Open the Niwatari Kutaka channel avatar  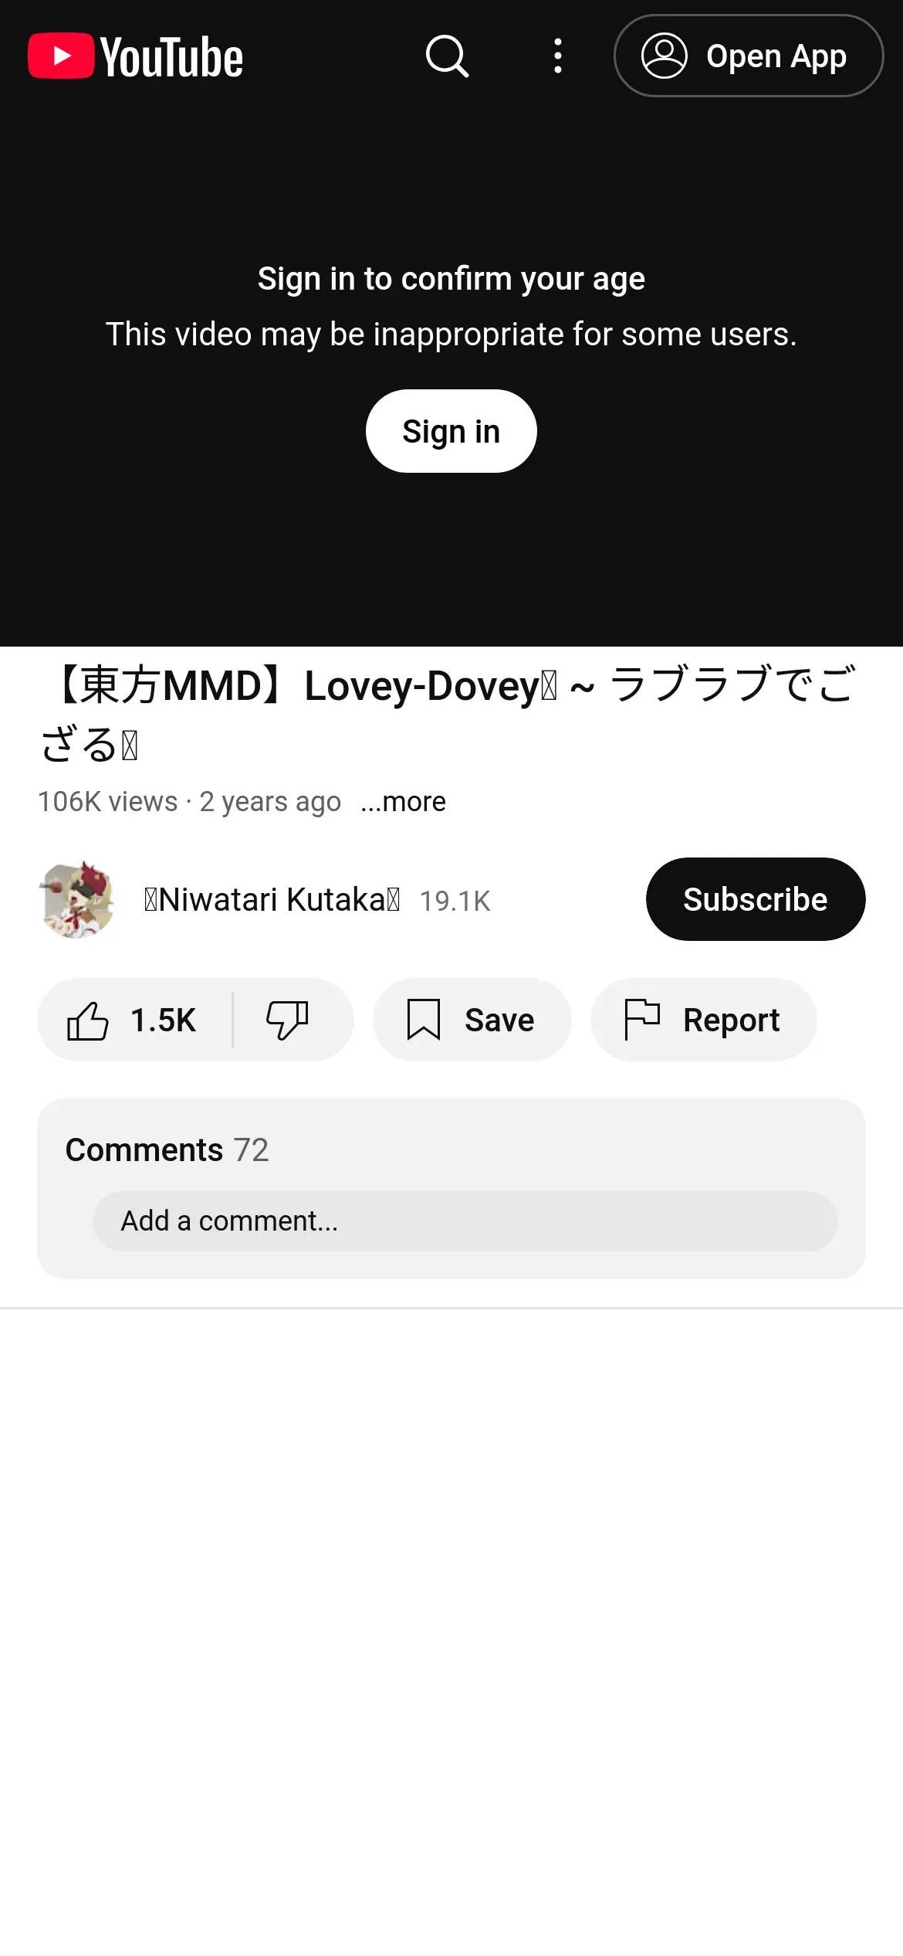[x=76, y=899]
